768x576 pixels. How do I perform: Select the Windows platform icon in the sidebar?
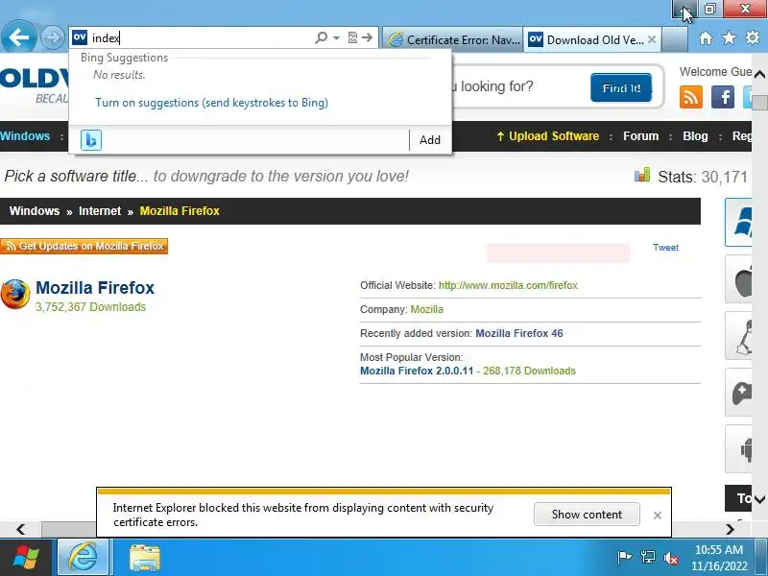[x=738, y=222]
